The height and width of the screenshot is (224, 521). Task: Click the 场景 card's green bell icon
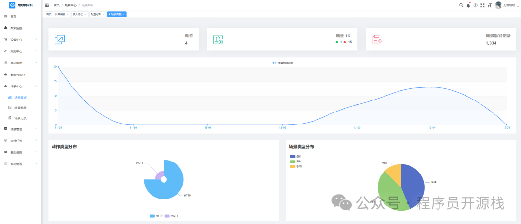click(219, 39)
